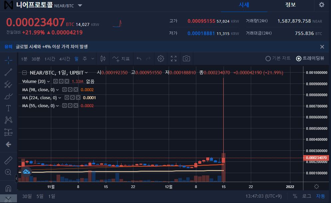Image resolution: width=331 pixels, height=203 pixels.
Task: Toggle log (로그) scale mode
Action: pyautogui.click(x=306, y=196)
